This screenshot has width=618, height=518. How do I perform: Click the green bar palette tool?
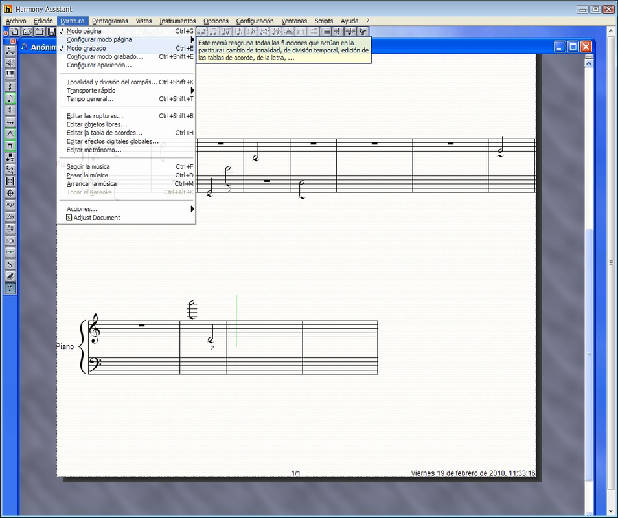pyautogui.click(x=10, y=253)
